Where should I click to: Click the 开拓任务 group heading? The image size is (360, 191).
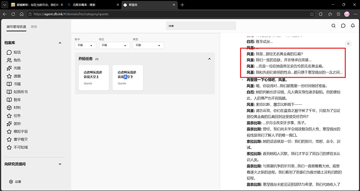coord(86,59)
